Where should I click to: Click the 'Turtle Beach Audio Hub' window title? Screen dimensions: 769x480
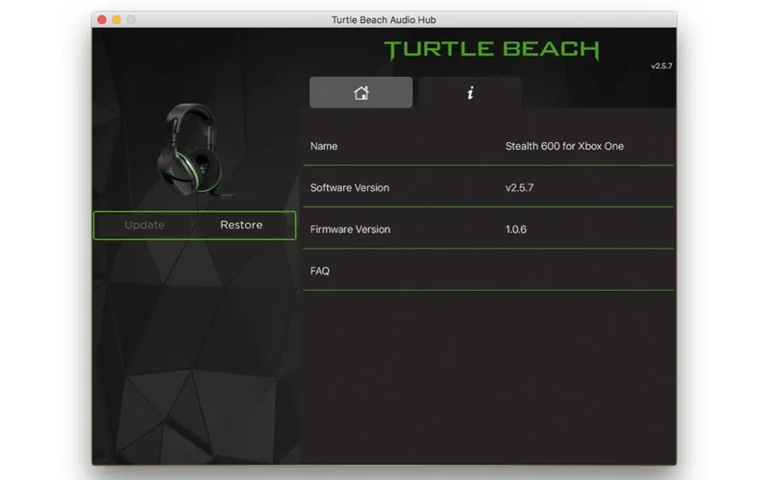click(x=384, y=19)
